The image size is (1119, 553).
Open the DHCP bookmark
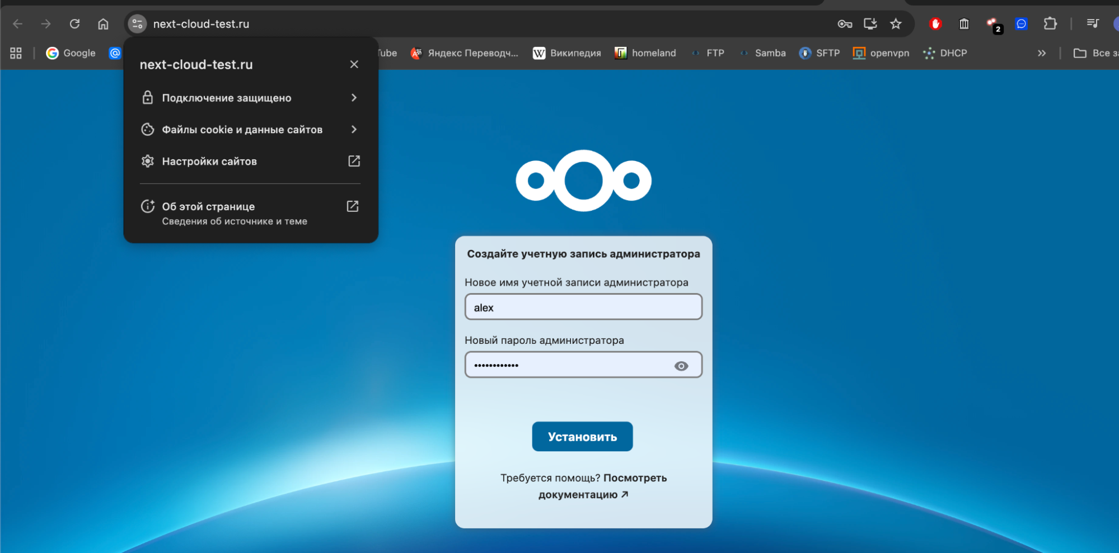945,53
